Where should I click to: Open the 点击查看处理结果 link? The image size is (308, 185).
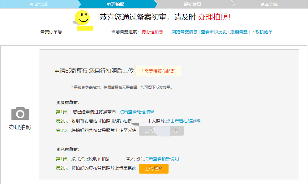pos(137,112)
